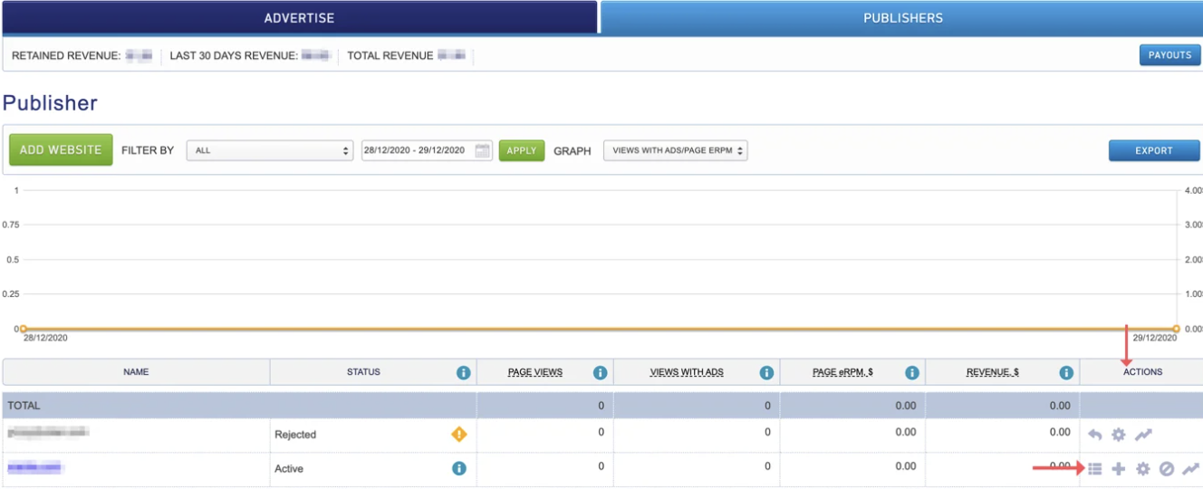Open calendar picker beside date range

483,150
